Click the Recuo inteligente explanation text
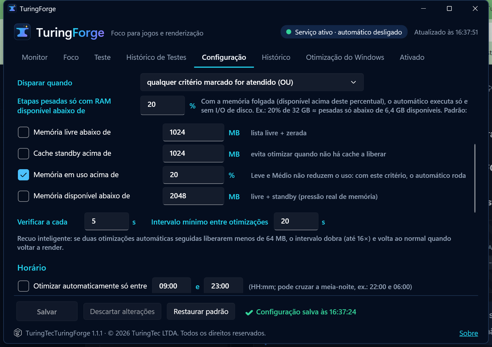 [x=234, y=243]
